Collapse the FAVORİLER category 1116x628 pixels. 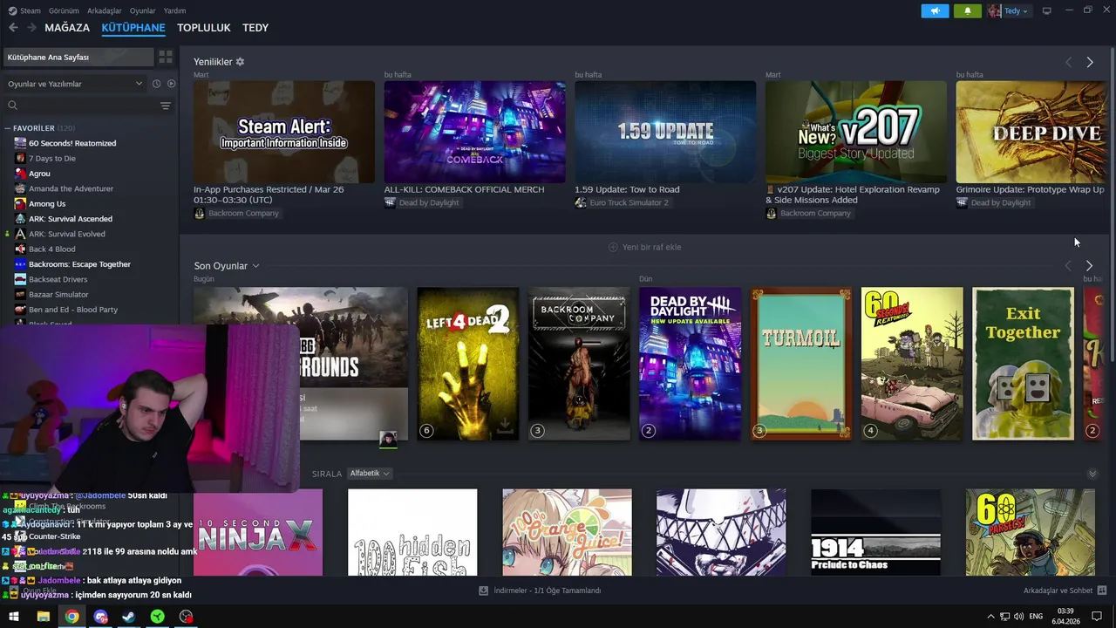point(7,128)
